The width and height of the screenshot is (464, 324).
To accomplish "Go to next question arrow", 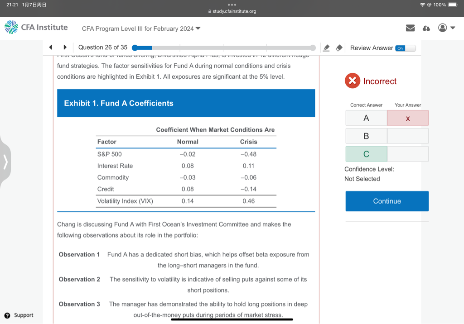I will click(x=65, y=48).
